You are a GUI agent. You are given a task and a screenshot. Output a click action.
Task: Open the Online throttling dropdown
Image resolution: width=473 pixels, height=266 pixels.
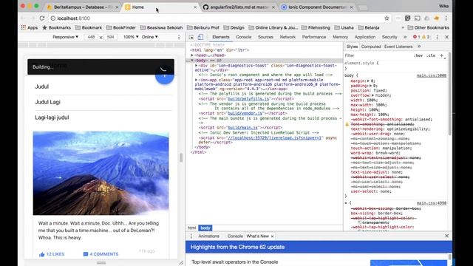coord(150,37)
